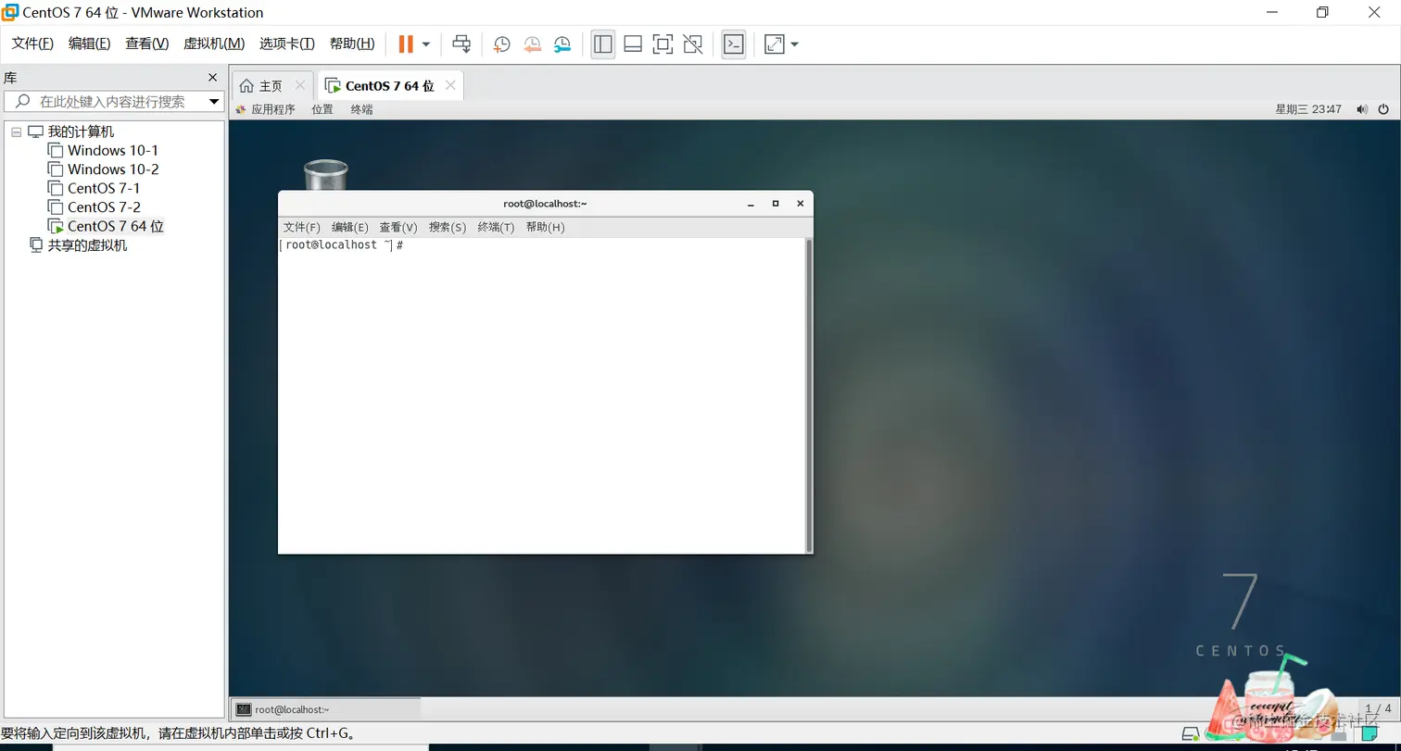
Task: Take a snapshot with the clock-plus icon
Action: coord(501,44)
